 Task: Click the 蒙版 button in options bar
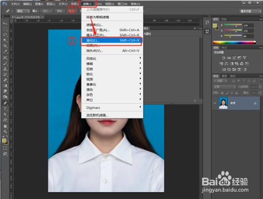pos(59,11)
